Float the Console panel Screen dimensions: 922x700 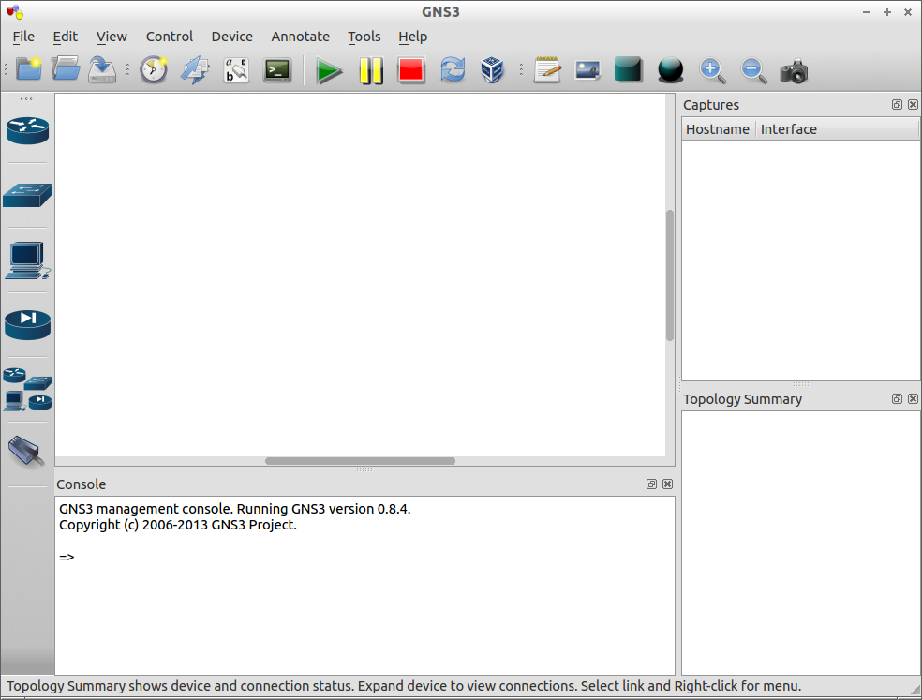(651, 484)
